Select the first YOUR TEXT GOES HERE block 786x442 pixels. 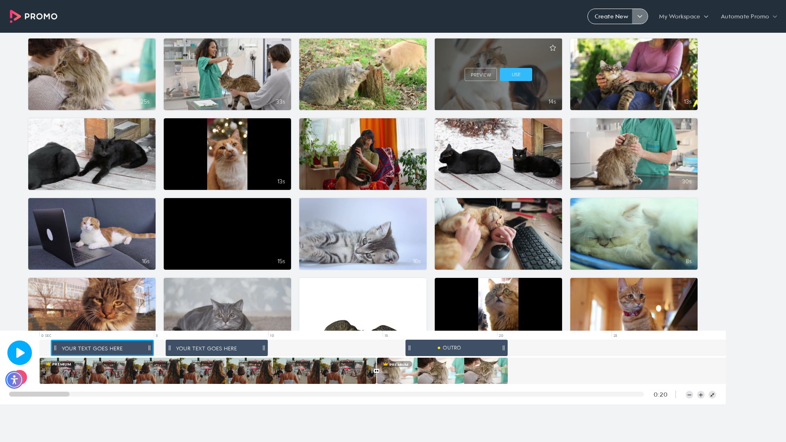click(102, 348)
